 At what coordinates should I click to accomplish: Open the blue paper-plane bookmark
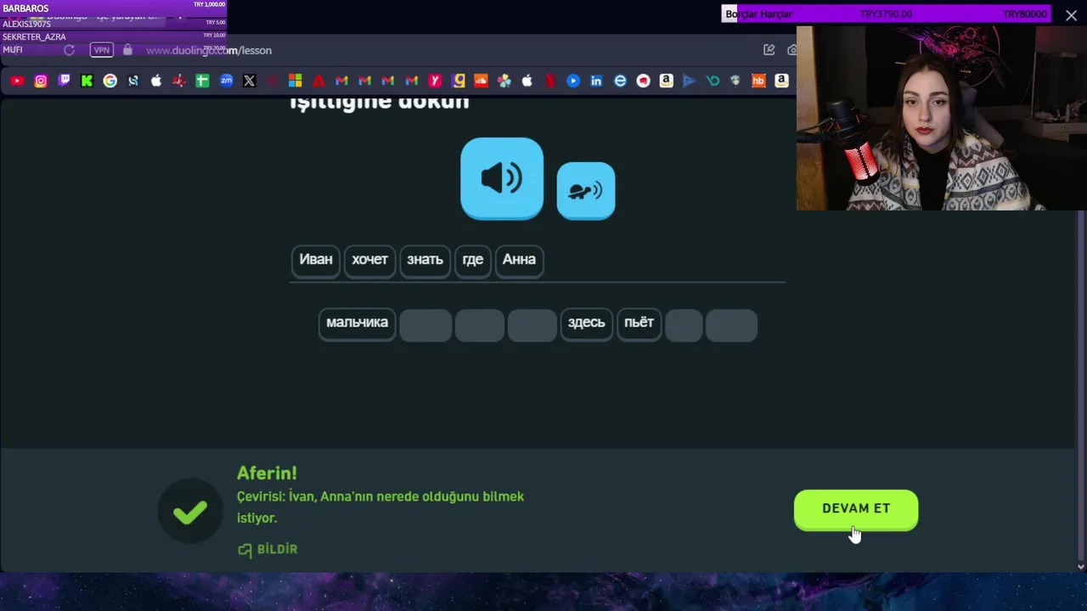point(689,81)
